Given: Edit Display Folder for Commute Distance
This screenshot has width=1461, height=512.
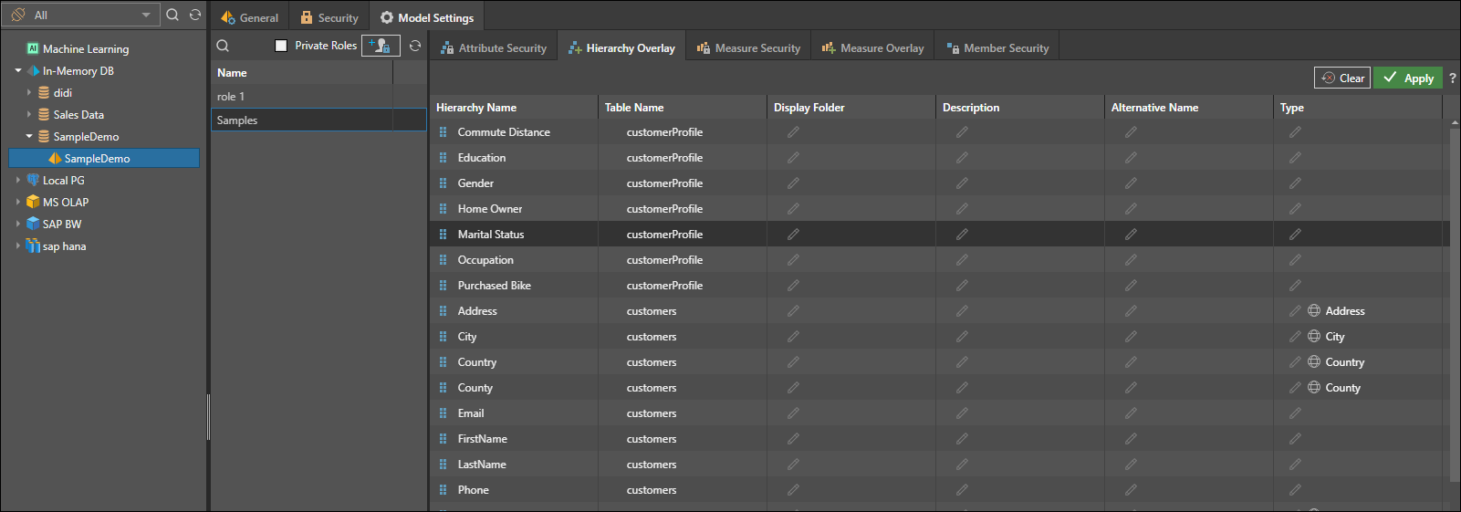Looking at the screenshot, I should click(x=793, y=132).
